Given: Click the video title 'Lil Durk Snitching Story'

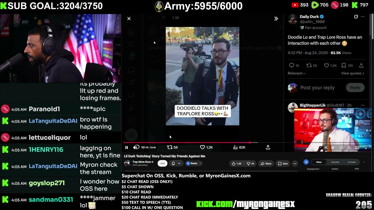Looking at the screenshot, I should point(165,156).
